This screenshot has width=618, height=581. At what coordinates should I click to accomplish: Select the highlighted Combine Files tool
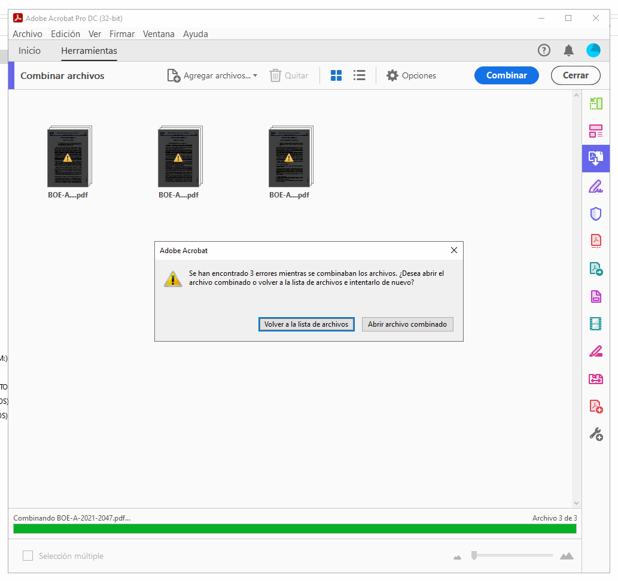pyautogui.click(x=596, y=159)
